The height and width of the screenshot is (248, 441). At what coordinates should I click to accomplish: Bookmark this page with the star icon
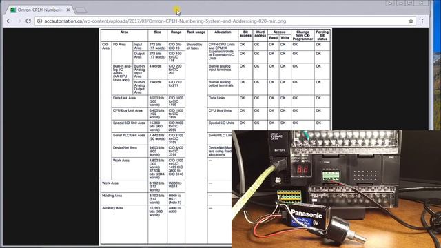coord(411,21)
